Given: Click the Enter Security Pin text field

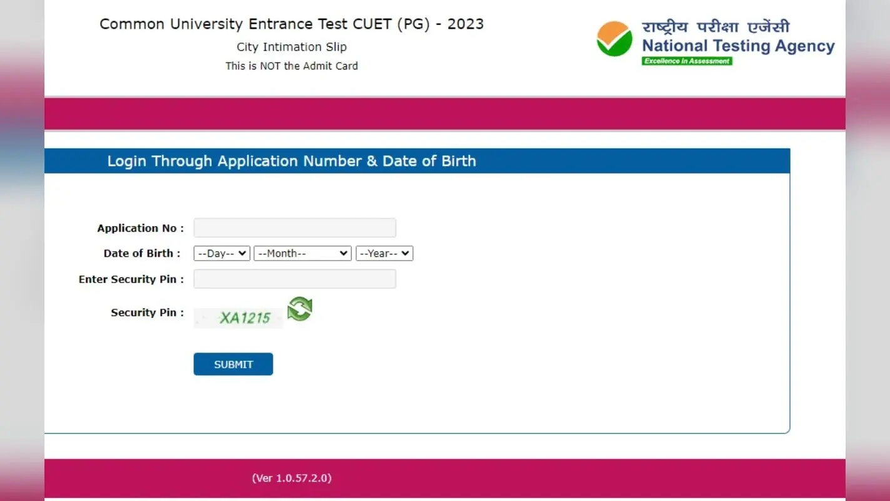Looking at the screenshot, I should tap(295, 279).
